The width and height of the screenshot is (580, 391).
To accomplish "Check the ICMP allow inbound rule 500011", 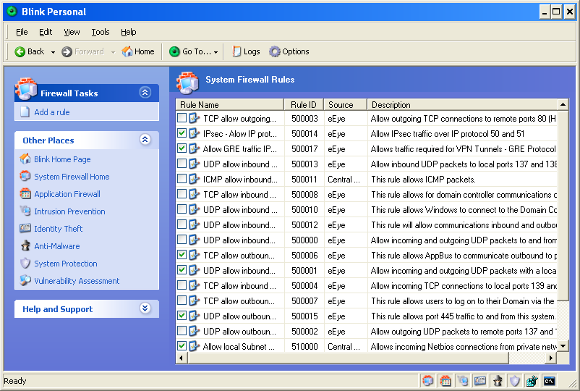I will pos(182,179).
